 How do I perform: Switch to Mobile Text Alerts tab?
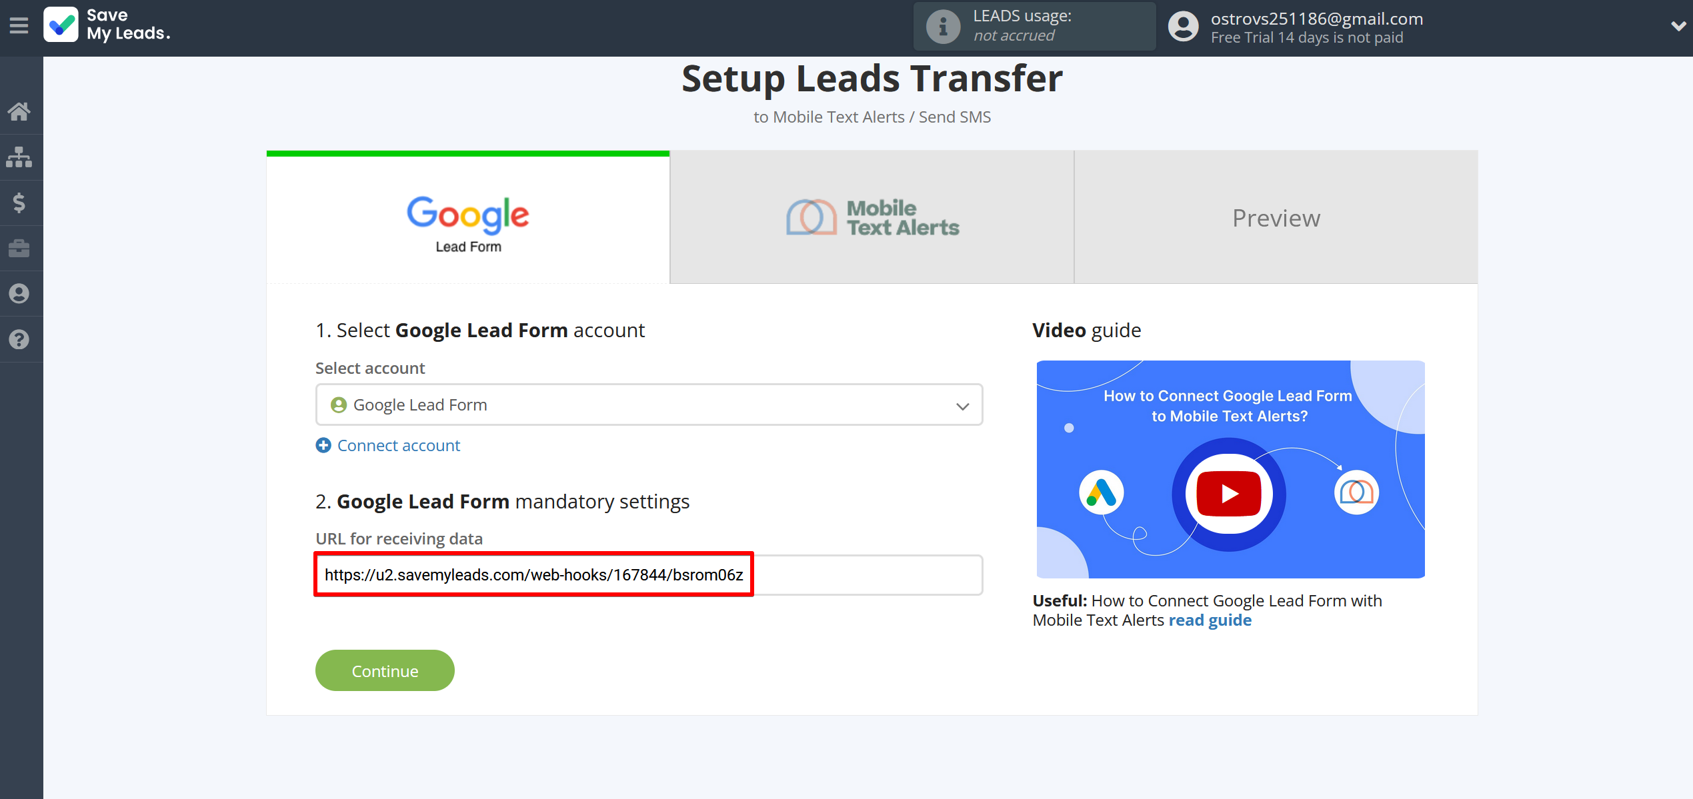(x=872, y=217)
